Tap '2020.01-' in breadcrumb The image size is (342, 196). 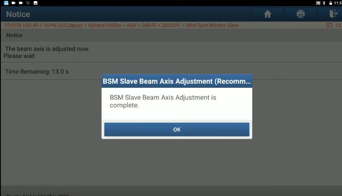171,25
